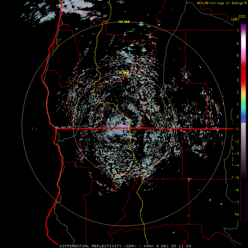The height and width of the screenshot is (248, 248).
Task: Click the 100 NMI range ring label
Action: click(124, 22)
